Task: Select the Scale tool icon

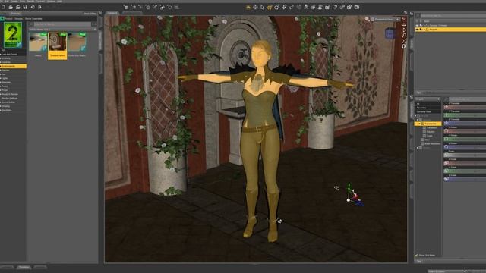Action: point(291,7)
